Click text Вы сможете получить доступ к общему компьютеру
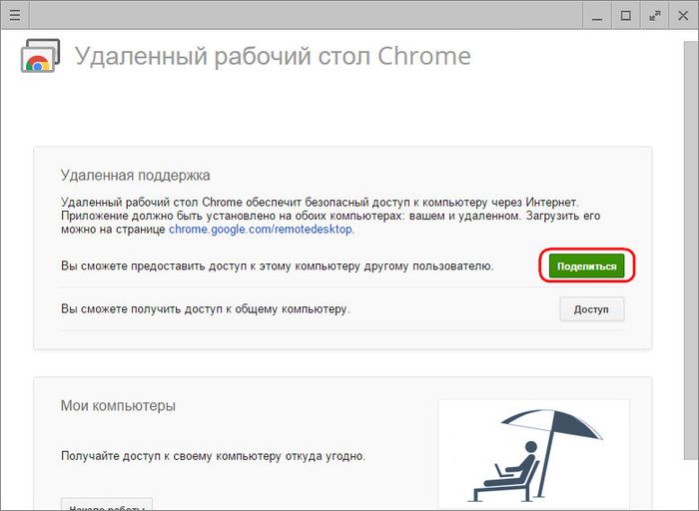The height and width of the screenshot is (511, 699). click(206, 308)
